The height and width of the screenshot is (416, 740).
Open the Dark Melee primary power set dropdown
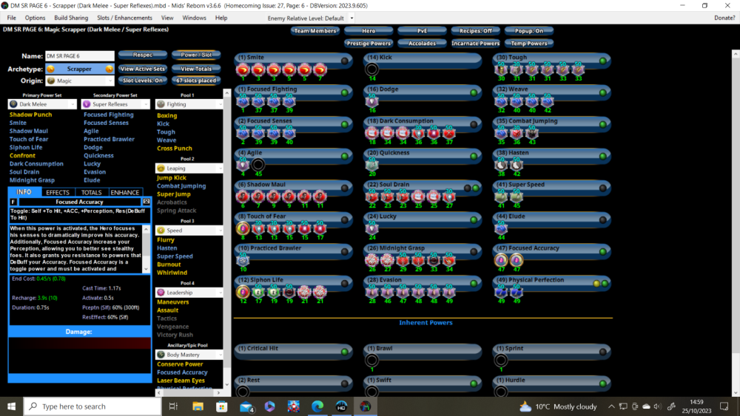coord(43,104)
